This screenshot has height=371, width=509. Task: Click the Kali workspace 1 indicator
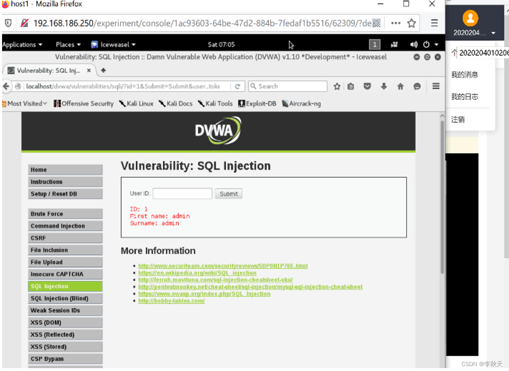(x=374, y=45)
